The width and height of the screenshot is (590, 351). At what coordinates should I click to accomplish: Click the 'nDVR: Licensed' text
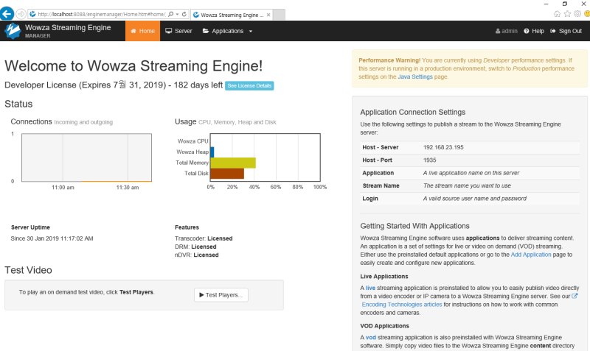click(x=196, y=255)
